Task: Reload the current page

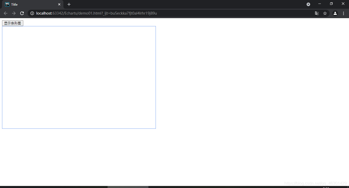Action: 22,13
